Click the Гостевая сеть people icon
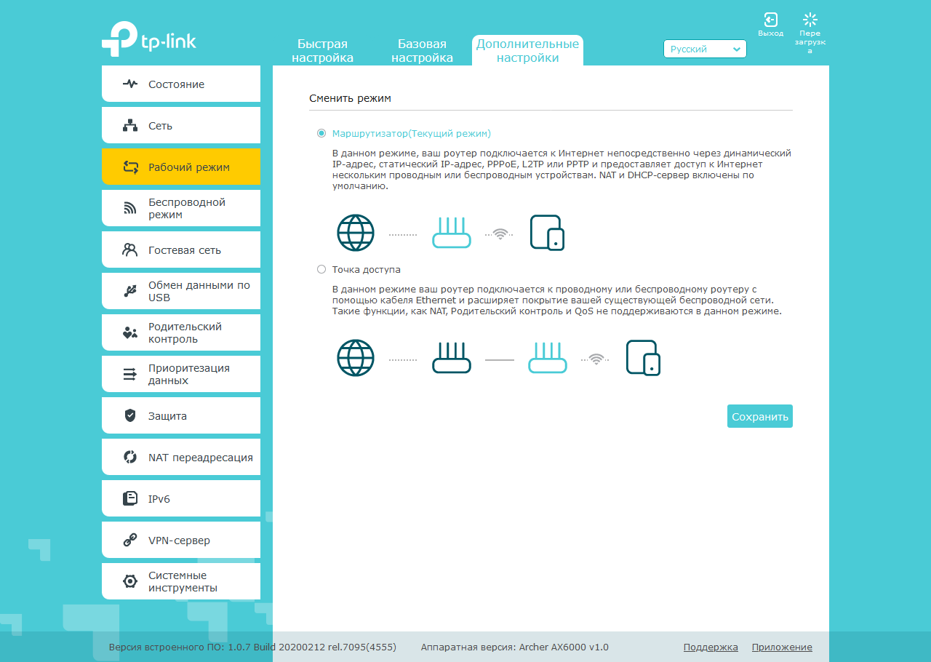 [x=130, y=250]
